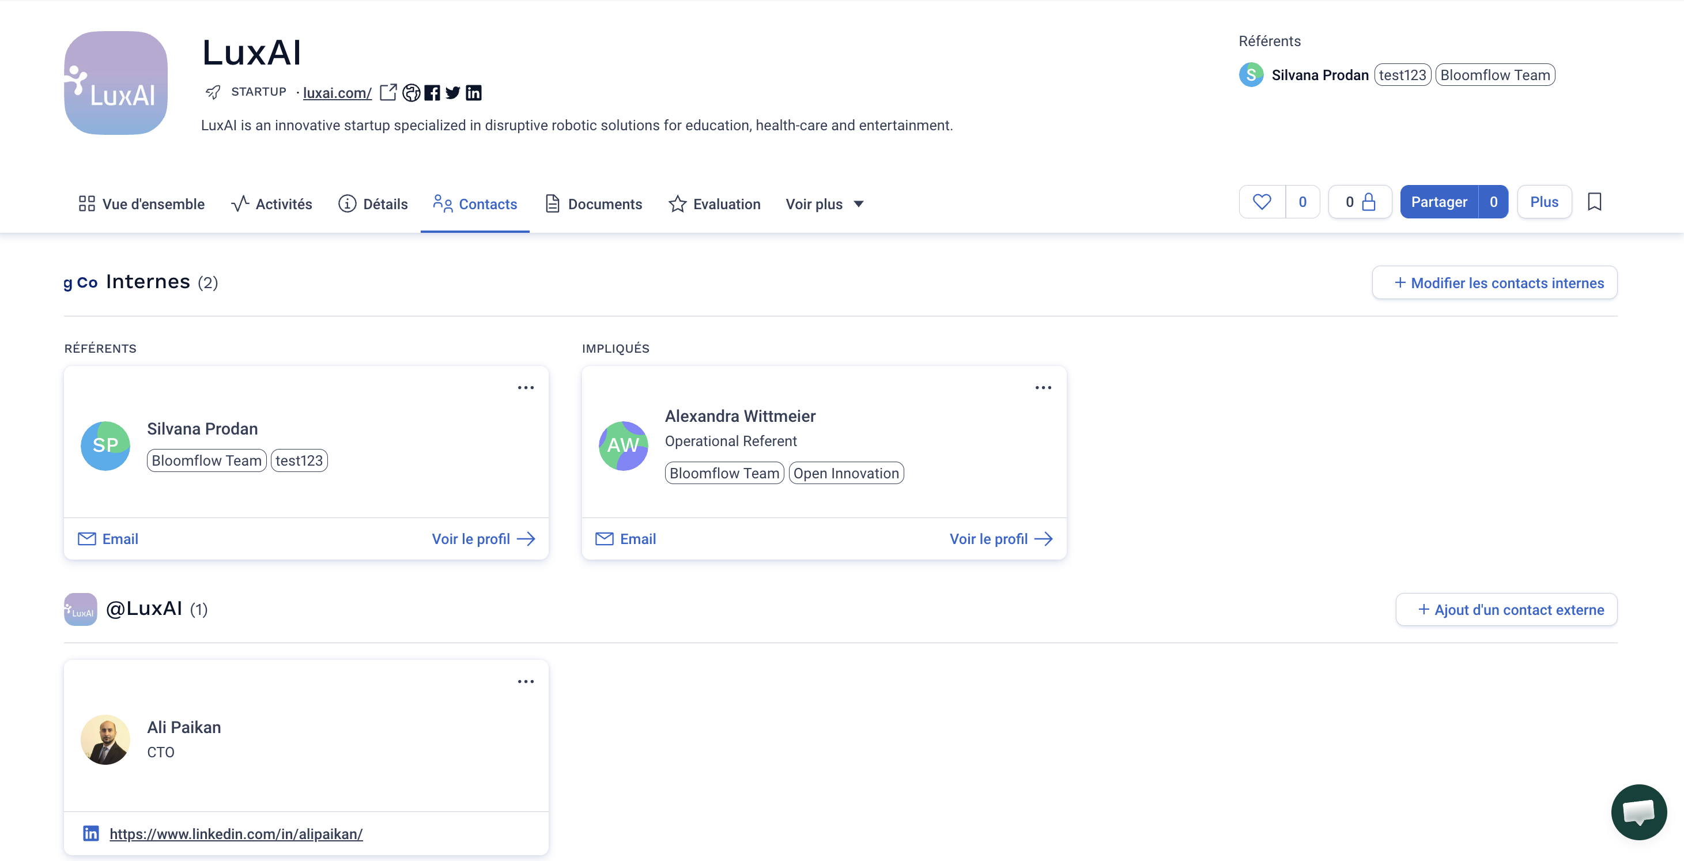Image resolution: width=1684 pixels, height=861 pixels.
Task: Click the Silvana Prodan name on her contact card
Action: (203, 429)
